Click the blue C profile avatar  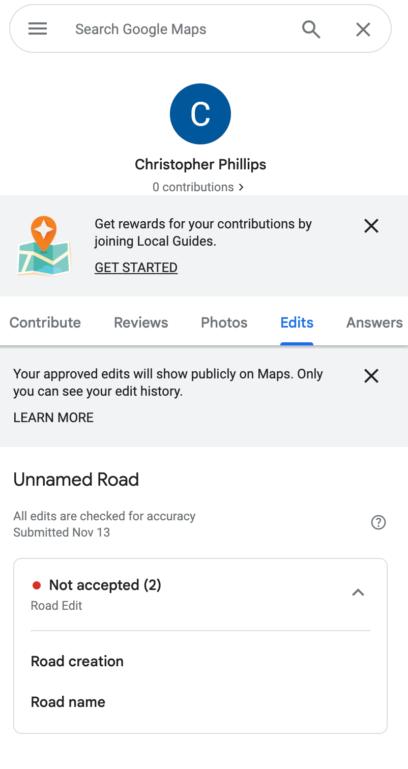point(200,114)
